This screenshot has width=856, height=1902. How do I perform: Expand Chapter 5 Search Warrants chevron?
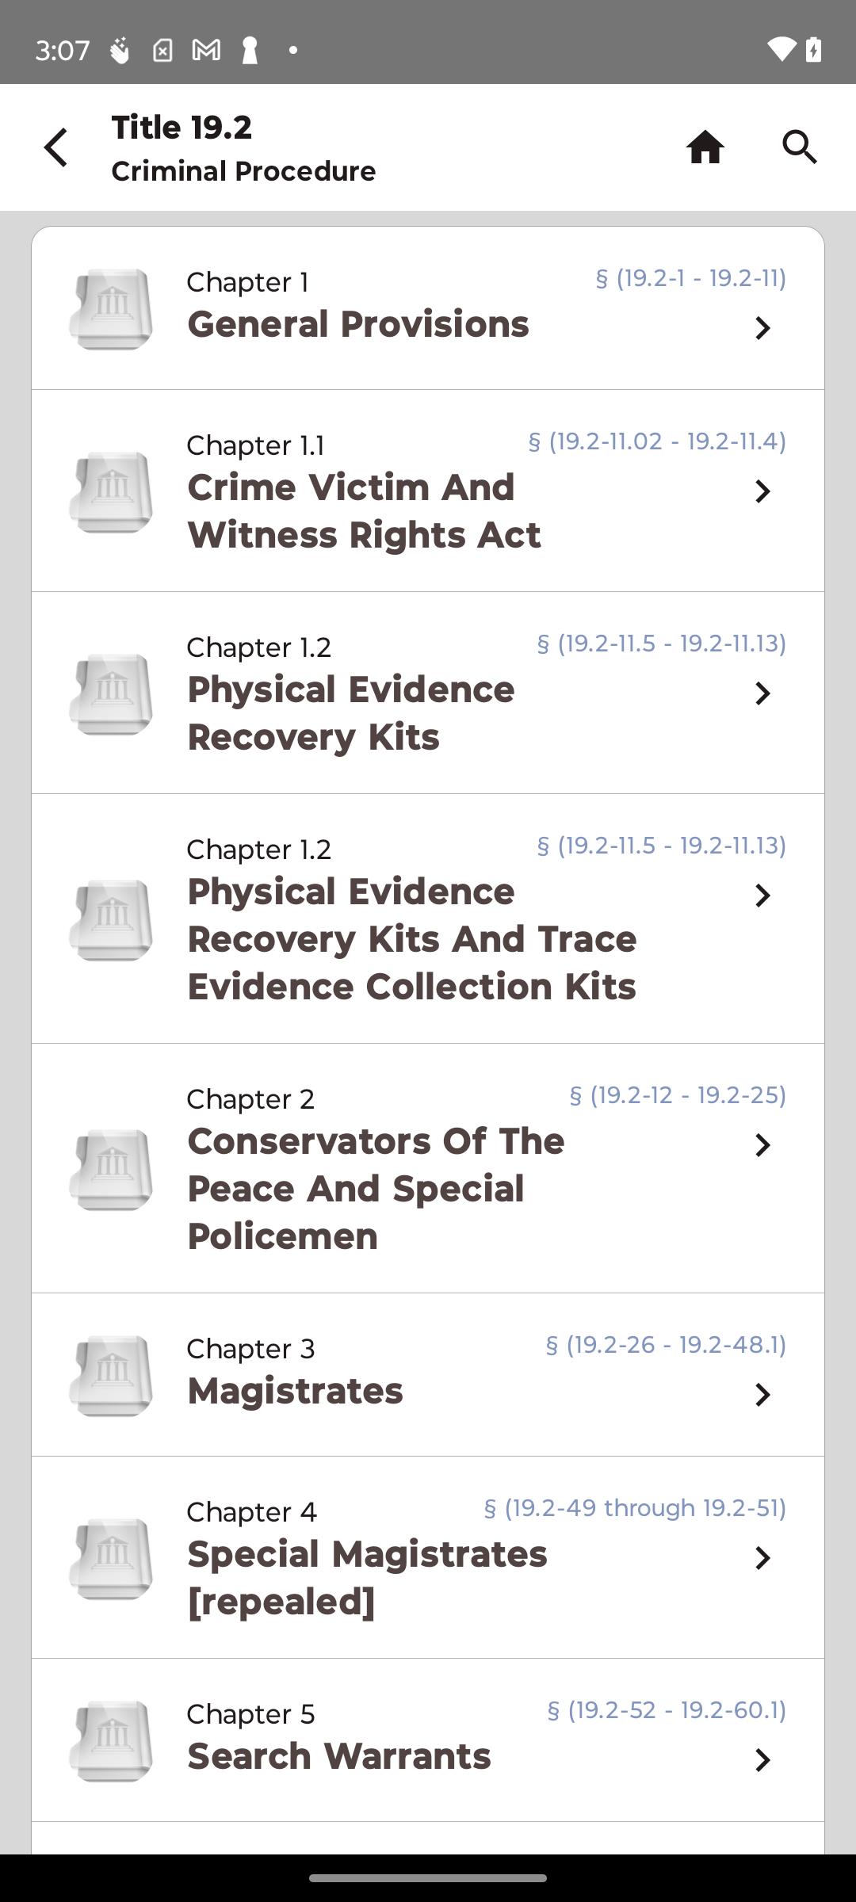(762, 1760)
